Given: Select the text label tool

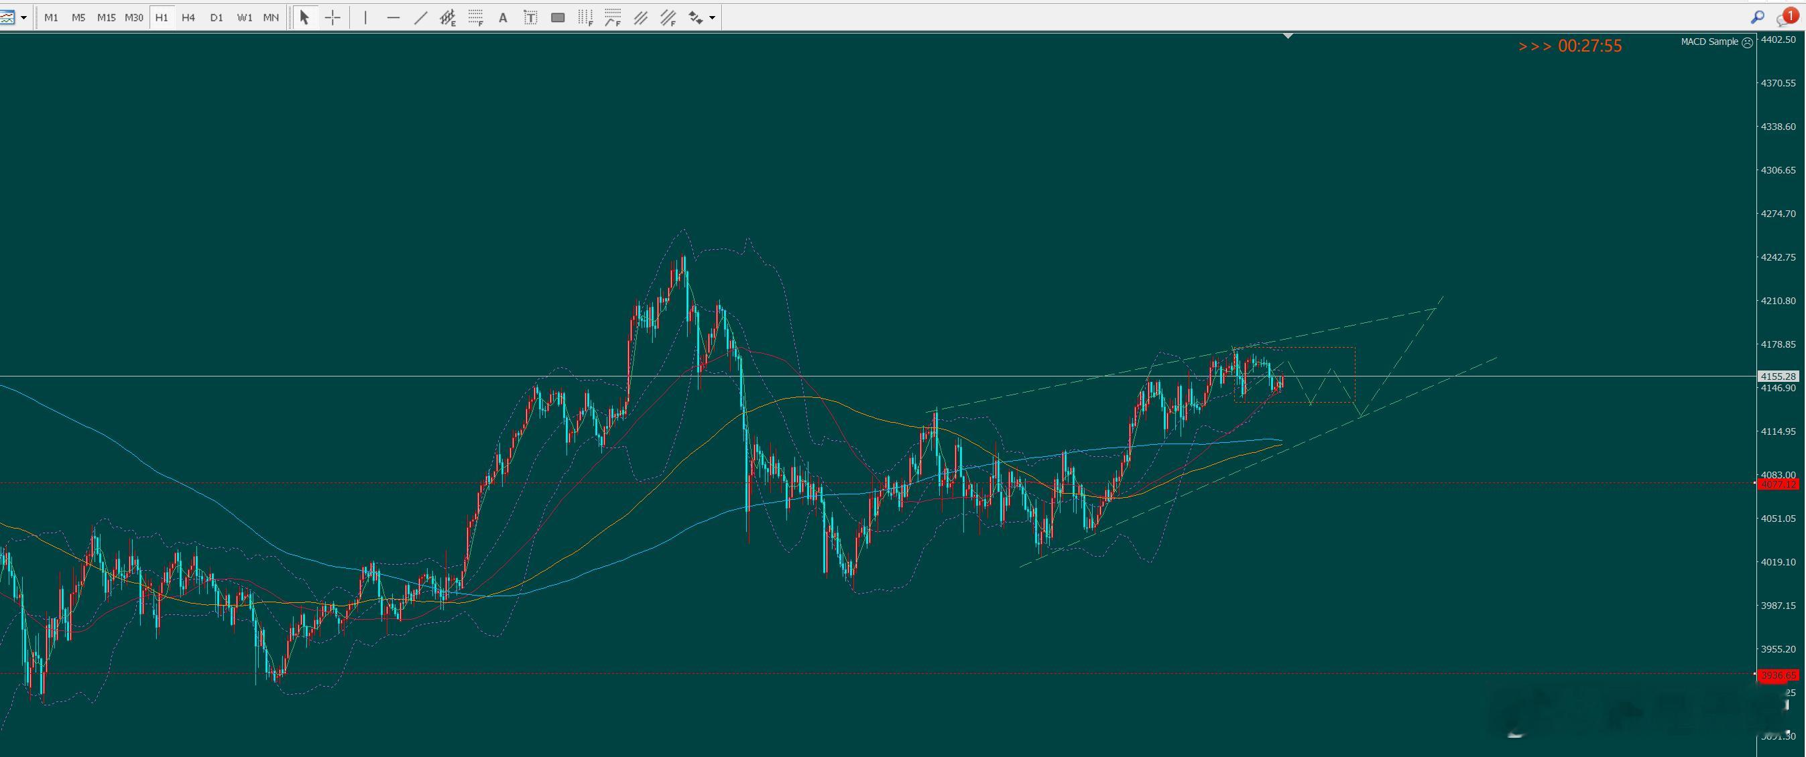Looking at the screenshot, I should 531,17.
